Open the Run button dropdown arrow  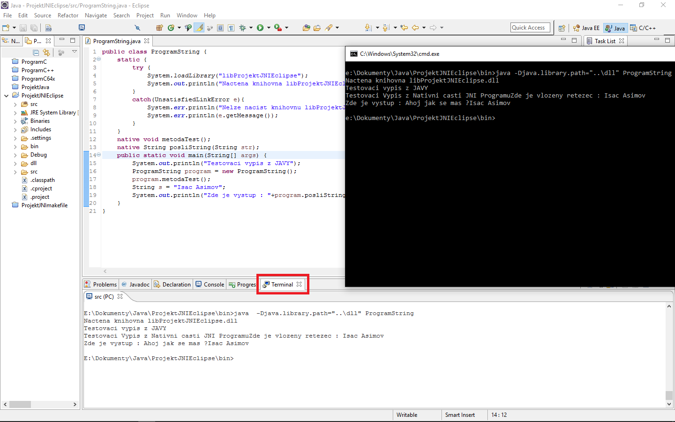pyautogui.click(x=269, y=28)
